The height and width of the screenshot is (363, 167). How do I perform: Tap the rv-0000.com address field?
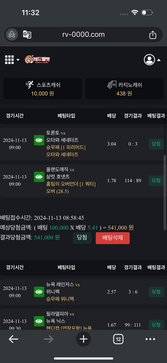click(x=83, y=35)
